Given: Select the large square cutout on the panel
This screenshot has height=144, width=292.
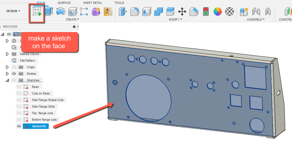Looking at the screenshot, I should [255, 77].
